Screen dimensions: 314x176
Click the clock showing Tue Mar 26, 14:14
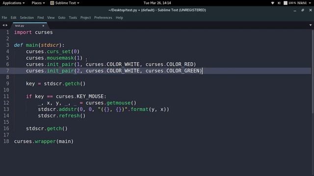tap(157, 3)
